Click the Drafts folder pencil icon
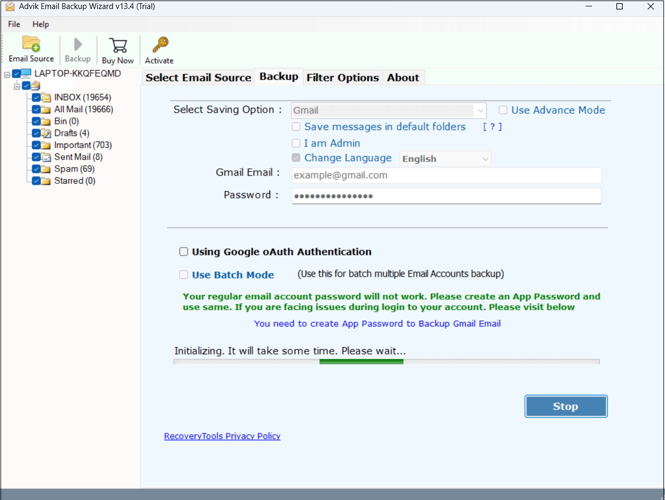The image size is (665, 500). pos(47,133)
